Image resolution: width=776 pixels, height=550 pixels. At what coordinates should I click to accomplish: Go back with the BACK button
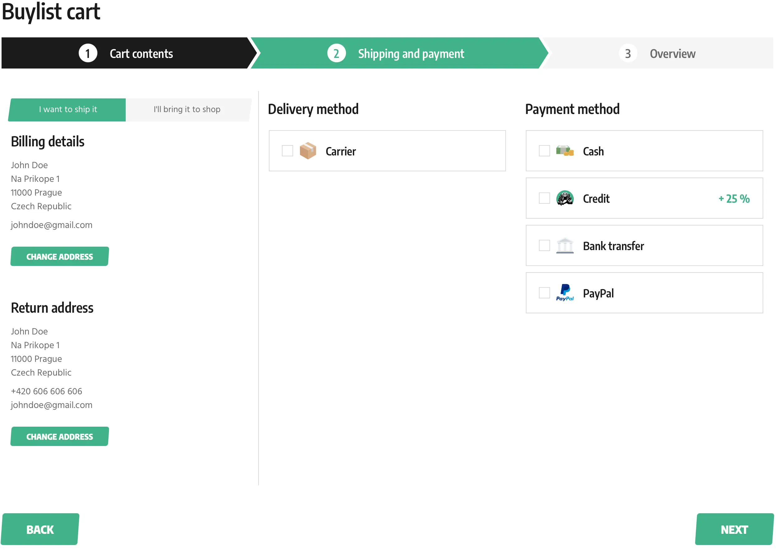point(40,530)
